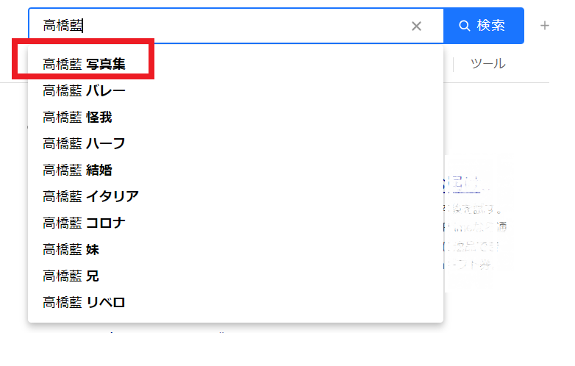
Task: Open the ツール tab
Action: (x=488, y=64)
